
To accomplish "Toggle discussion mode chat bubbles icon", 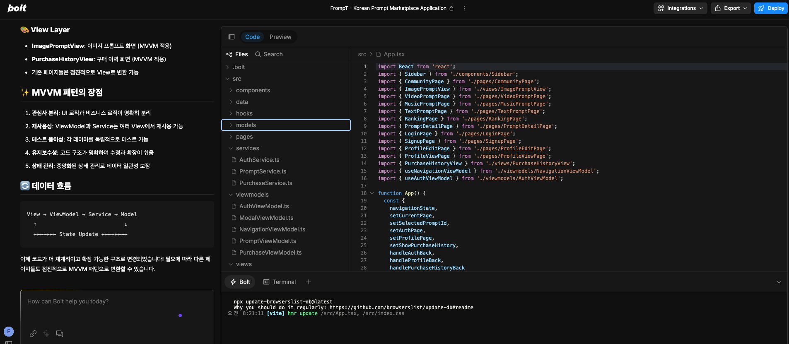I will click(60, 334).
